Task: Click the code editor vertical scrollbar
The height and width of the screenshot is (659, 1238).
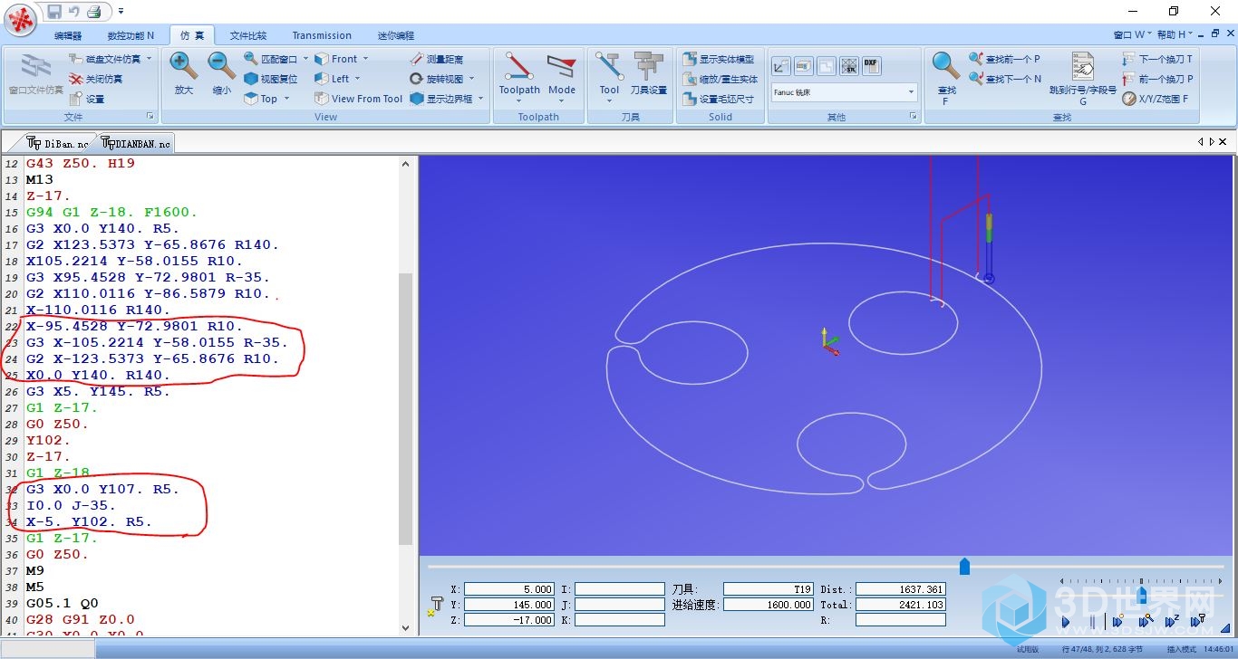Action: [x=406, y=396]
